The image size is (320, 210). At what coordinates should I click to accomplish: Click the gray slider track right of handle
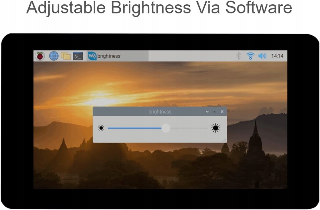[189, 128]
